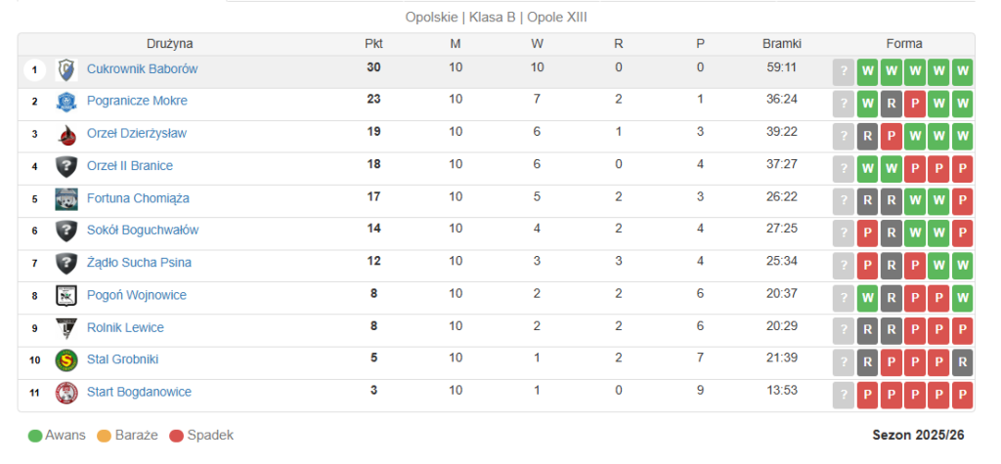The width and height of the screenshot is (1001, 464).
Task: Click Stal Grobniki's last grey R form box
Action: (x=962, y=362)
